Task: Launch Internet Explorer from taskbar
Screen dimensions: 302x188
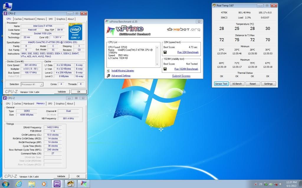Action: coord(19,184)
